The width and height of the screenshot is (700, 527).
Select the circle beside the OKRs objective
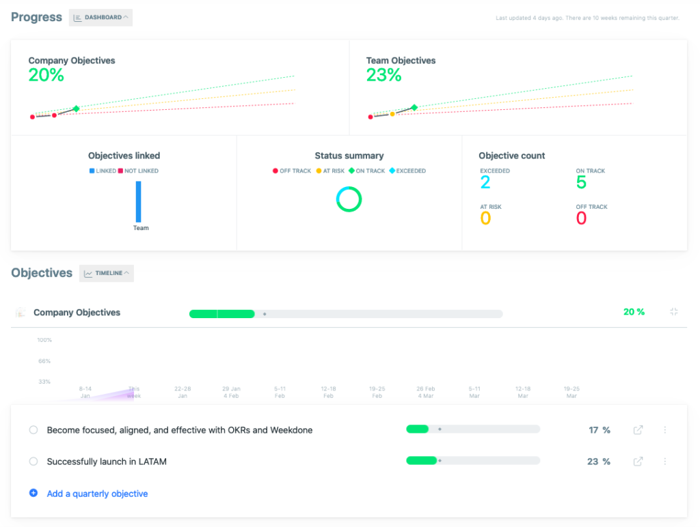(x=33, y=430)
